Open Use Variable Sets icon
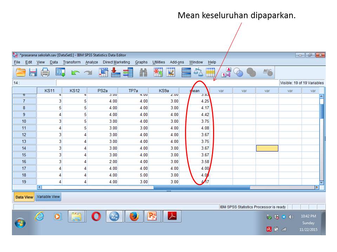 click(x=238, y=72)
